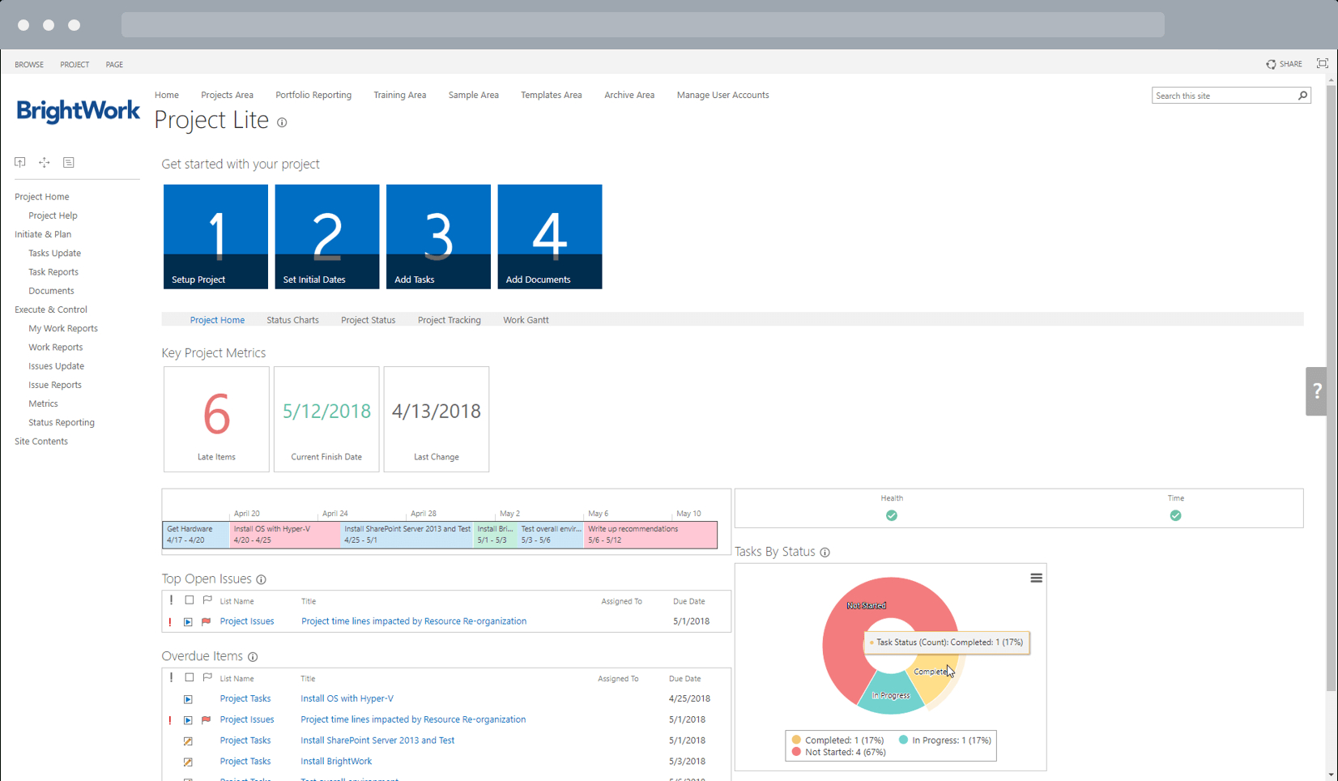Click the upload arrow icon in left sidebar
Screen dimensions: 1338x781
pos(20,162)
